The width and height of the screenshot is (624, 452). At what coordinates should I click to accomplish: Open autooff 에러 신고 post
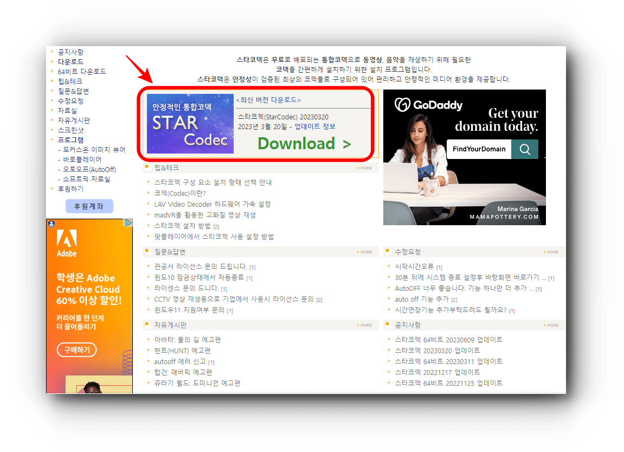point(180,361)
